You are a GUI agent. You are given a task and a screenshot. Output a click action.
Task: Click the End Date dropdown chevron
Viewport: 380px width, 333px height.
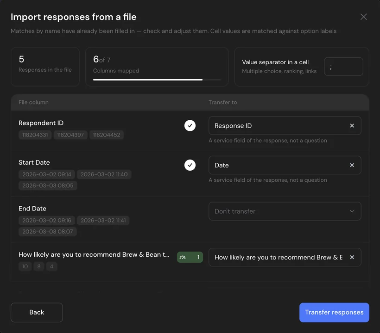[352, 211]
